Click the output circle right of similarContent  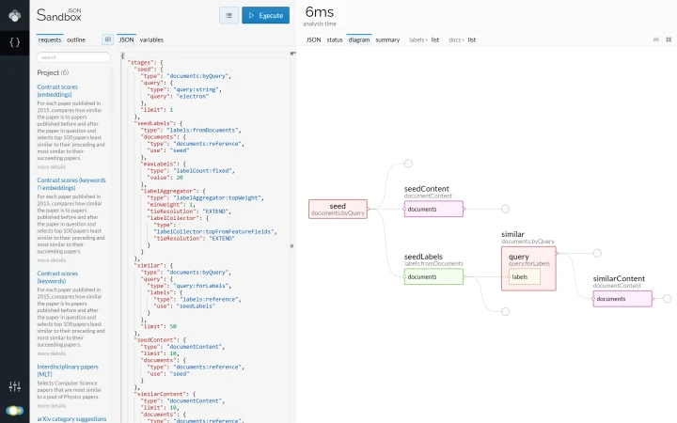[x=667, y=298]
